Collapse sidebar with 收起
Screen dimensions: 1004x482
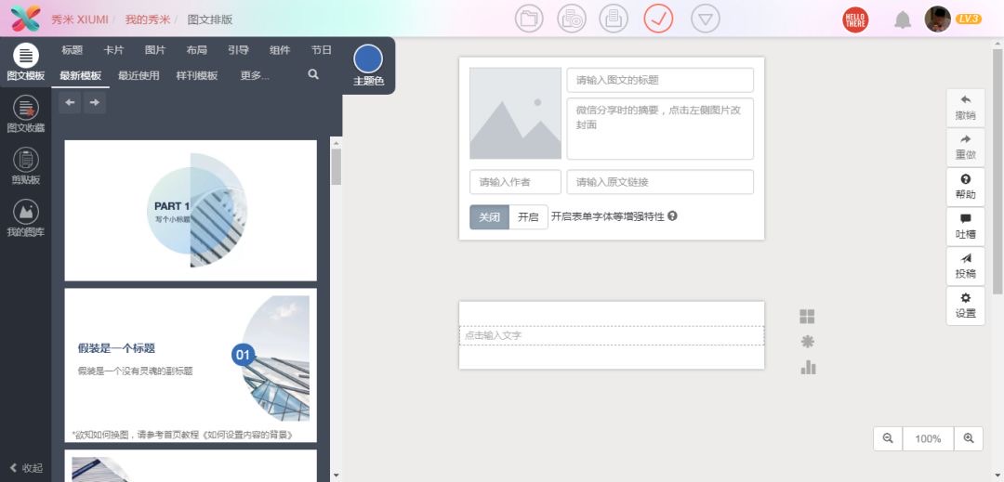26,468
